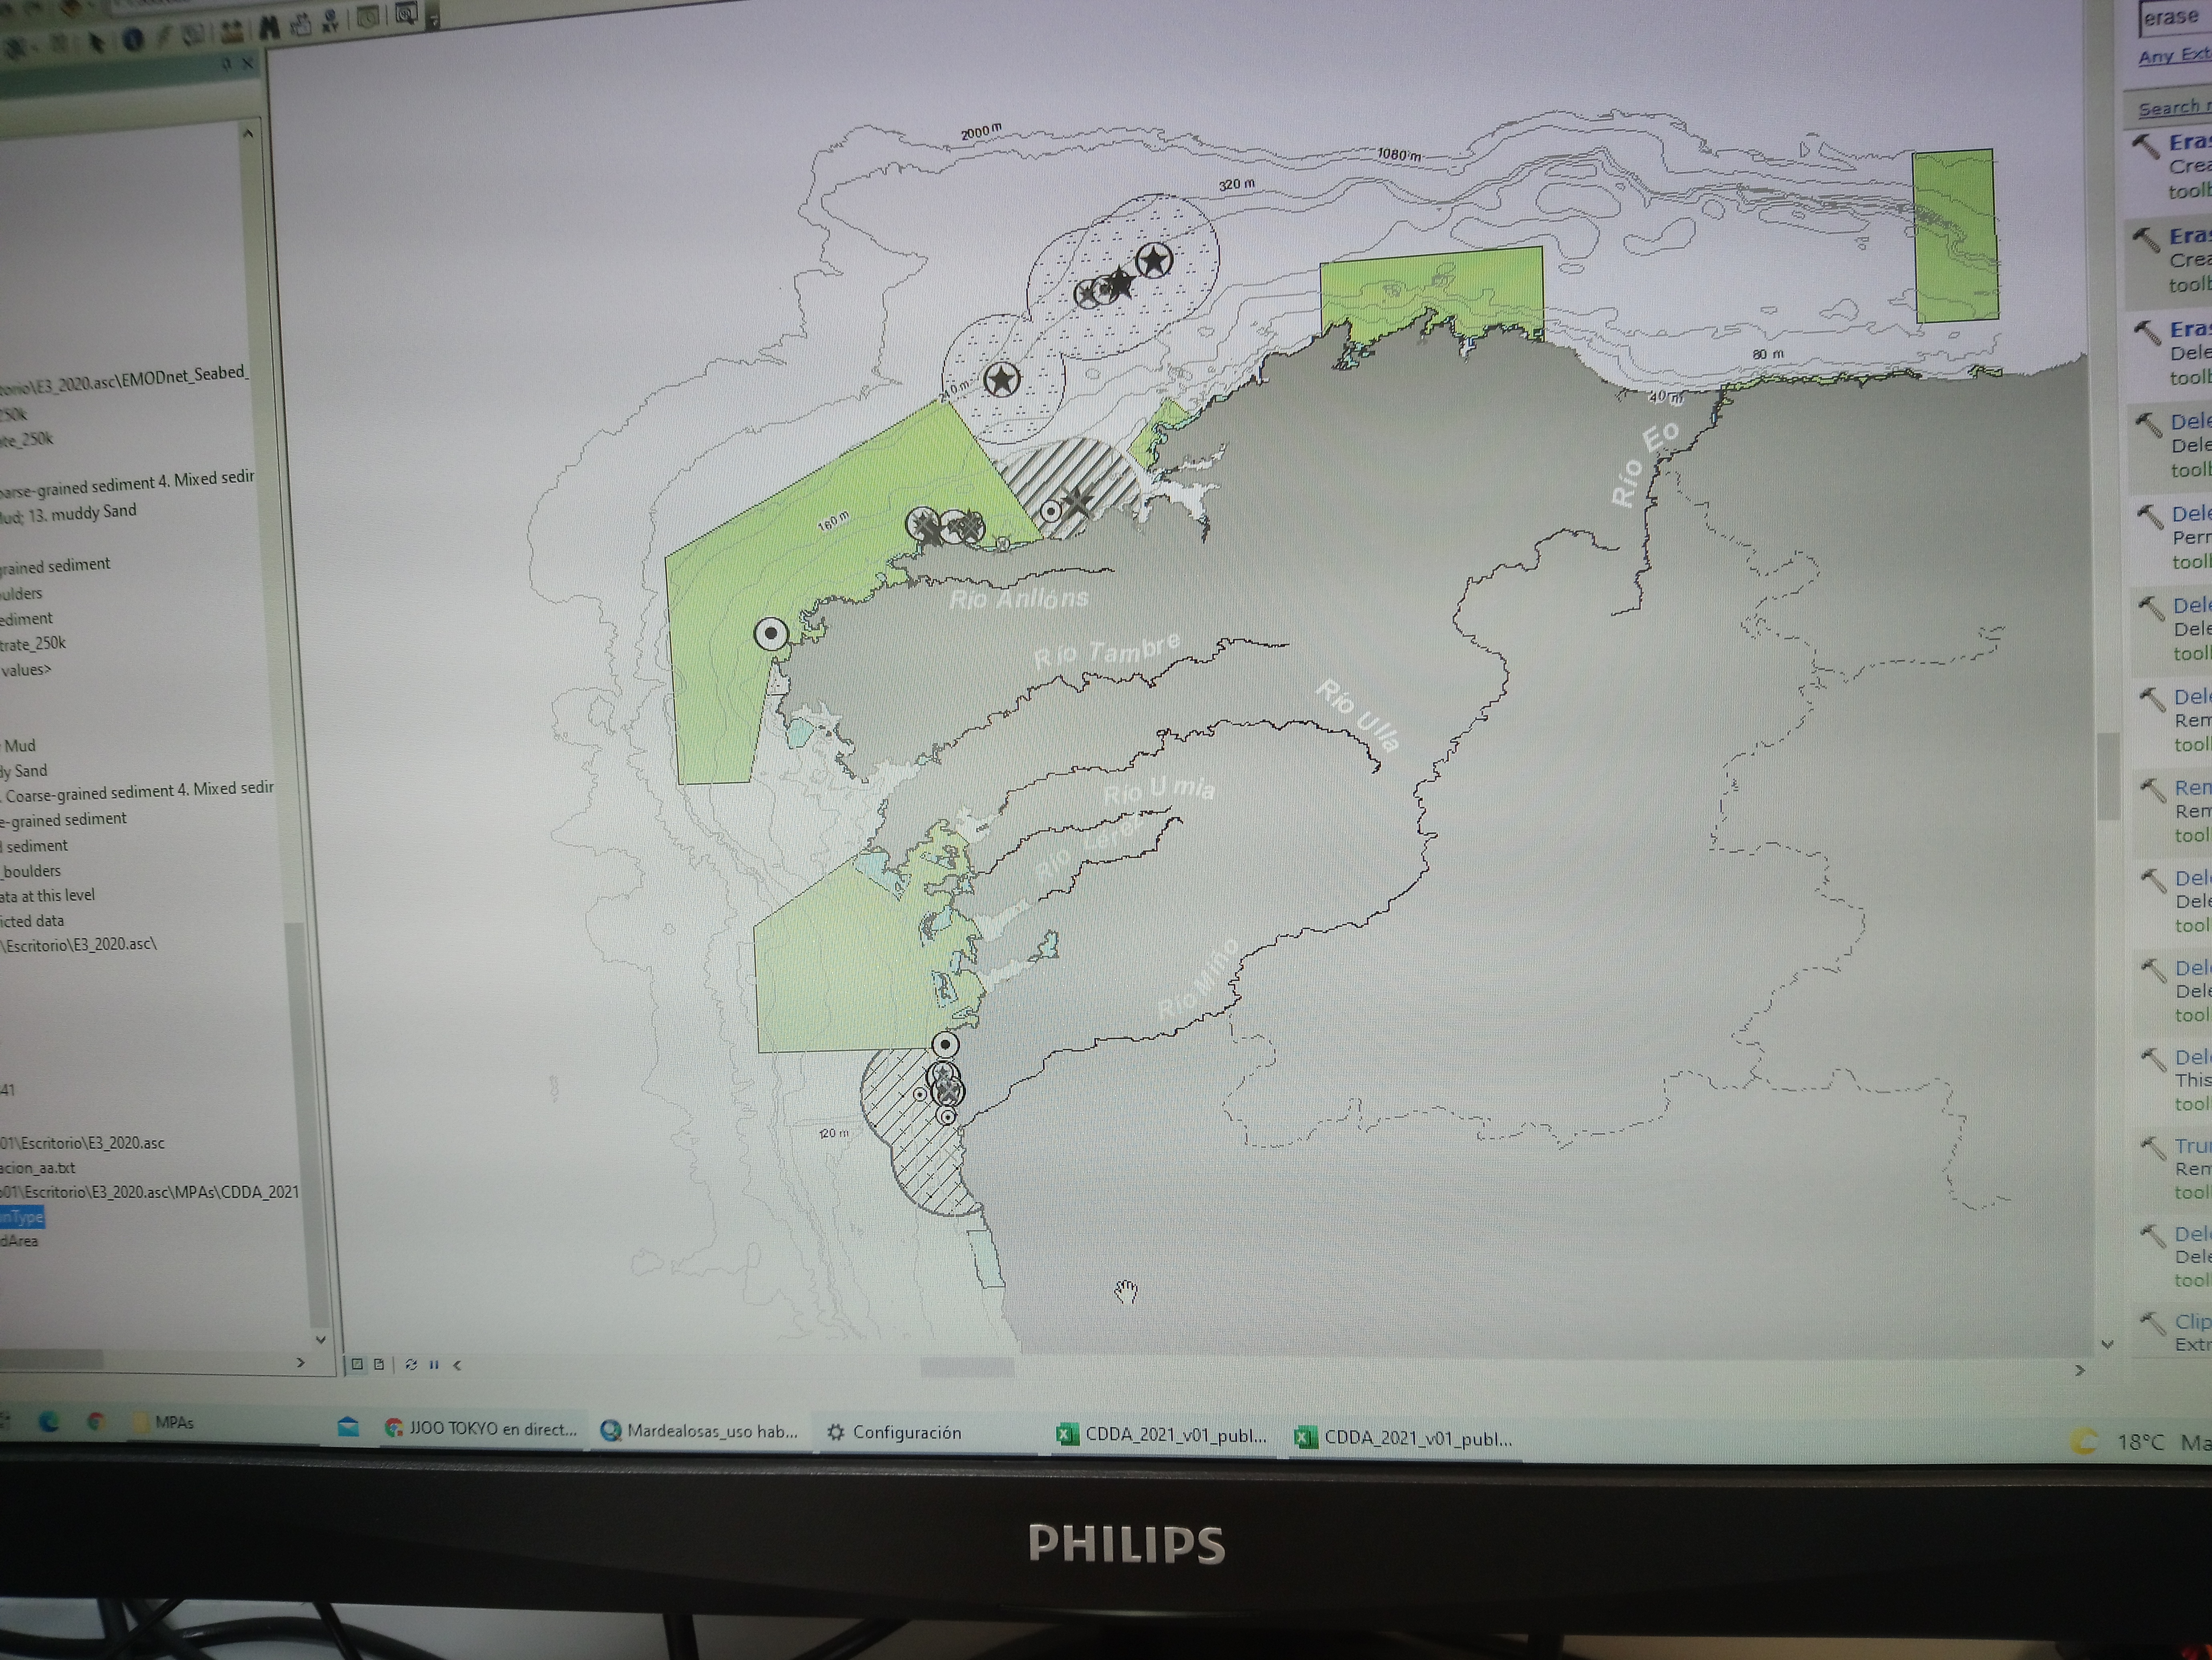Screen dimensions: 2212x1660
Task: Open the Viewer window tool
Action: click(406, 13)
